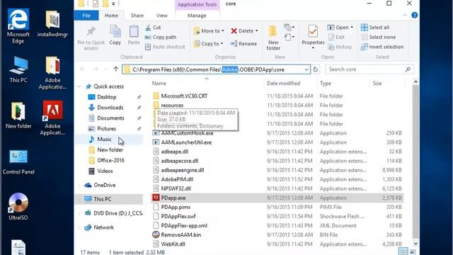The width and height of the screenshot is (453, 255).
Task: Open the Delete dropdown button
Action: [244, 30]
